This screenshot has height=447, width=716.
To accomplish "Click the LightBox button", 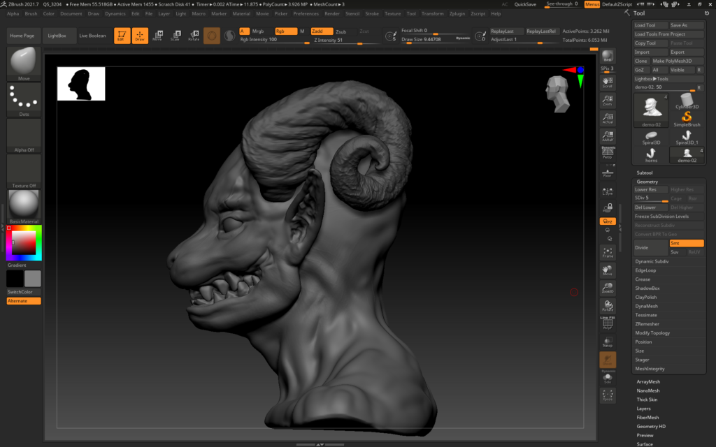I will [57, 36].
